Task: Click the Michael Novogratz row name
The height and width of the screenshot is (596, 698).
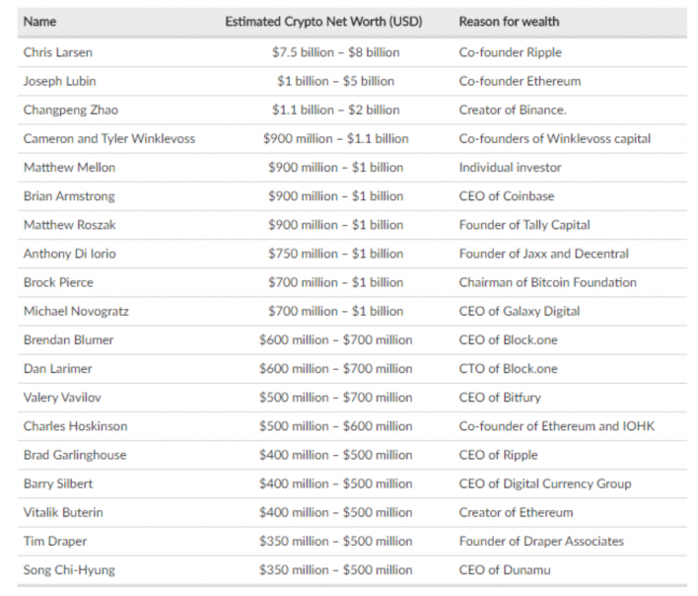Action: tap(76, 311)
